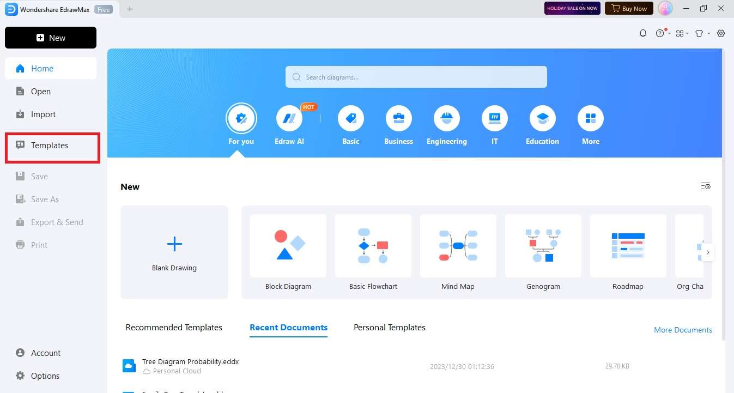Click the user avatar icon
The image size is (734, 393).
coord(665,8)
